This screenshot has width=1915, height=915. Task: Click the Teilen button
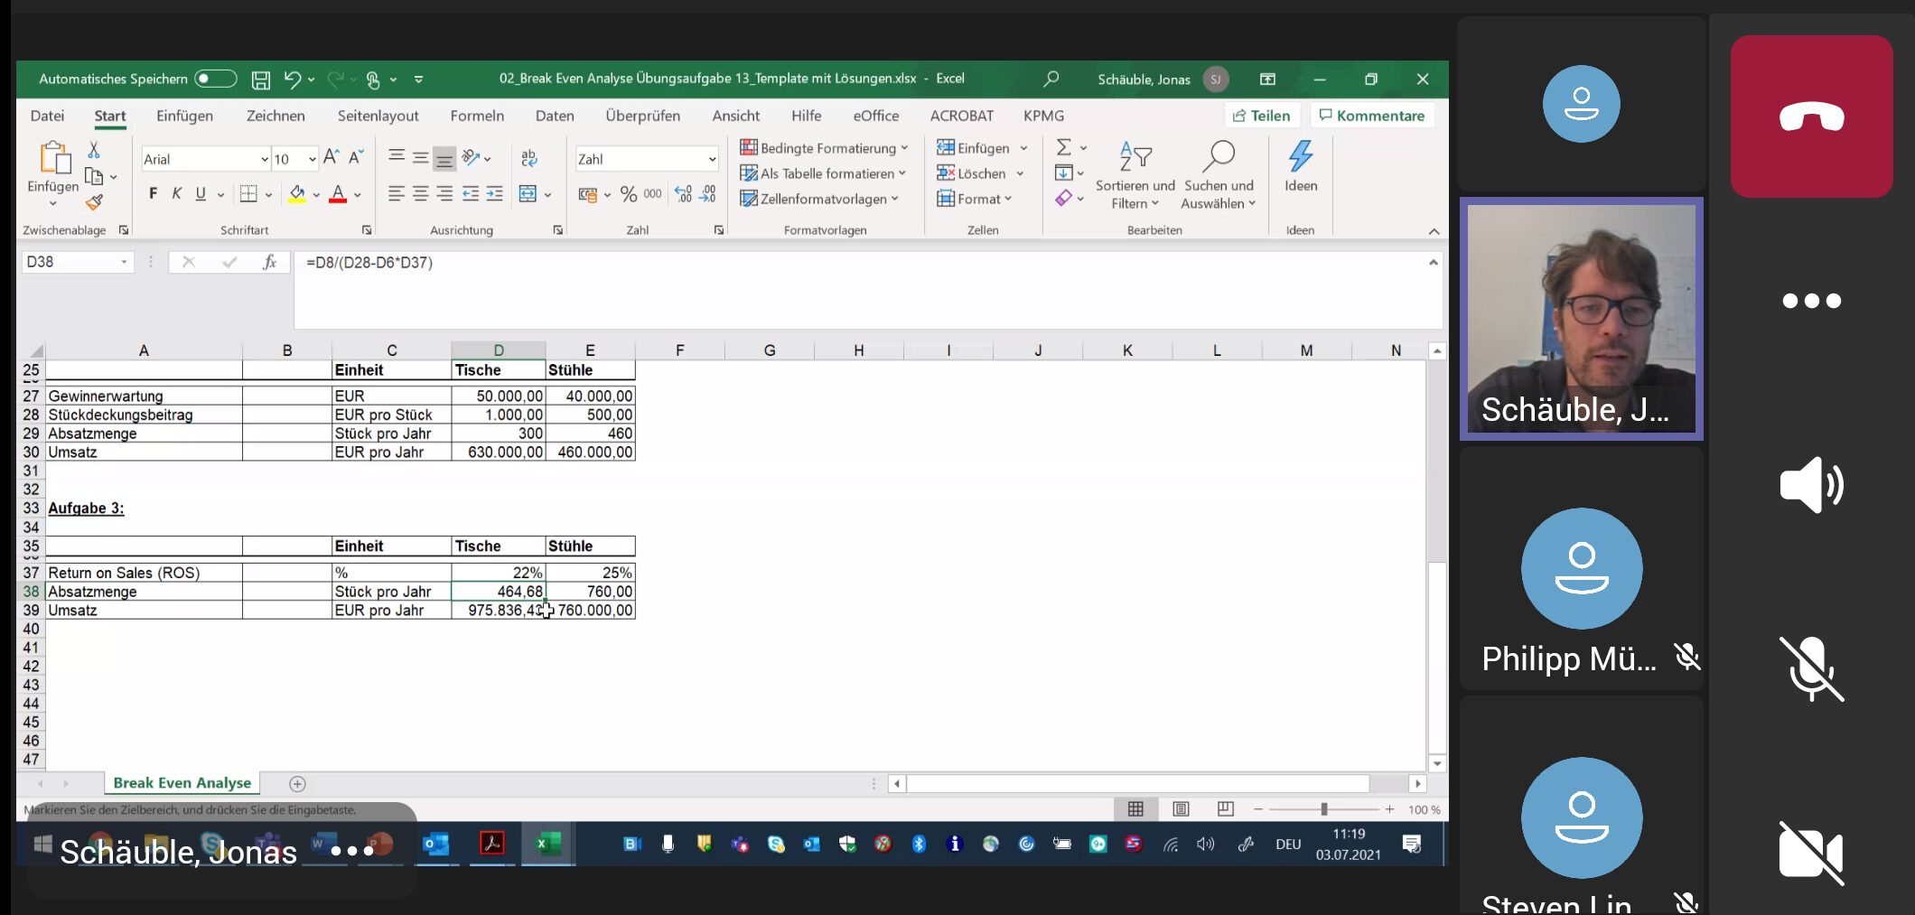pos(1262,116)
